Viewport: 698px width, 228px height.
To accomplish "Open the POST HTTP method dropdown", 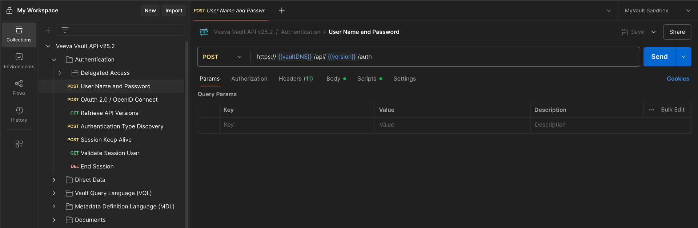I will point(222,57).
